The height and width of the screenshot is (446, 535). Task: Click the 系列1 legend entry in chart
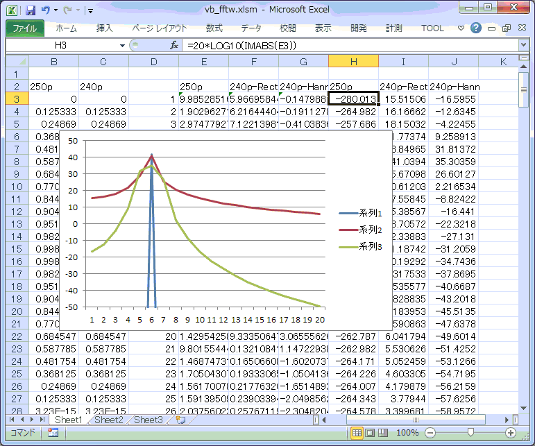tap(361, 214)
